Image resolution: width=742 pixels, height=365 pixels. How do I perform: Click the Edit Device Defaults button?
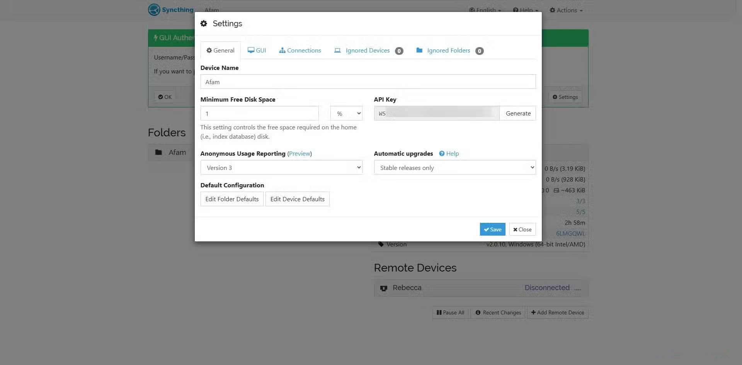(x=298, y=199)
